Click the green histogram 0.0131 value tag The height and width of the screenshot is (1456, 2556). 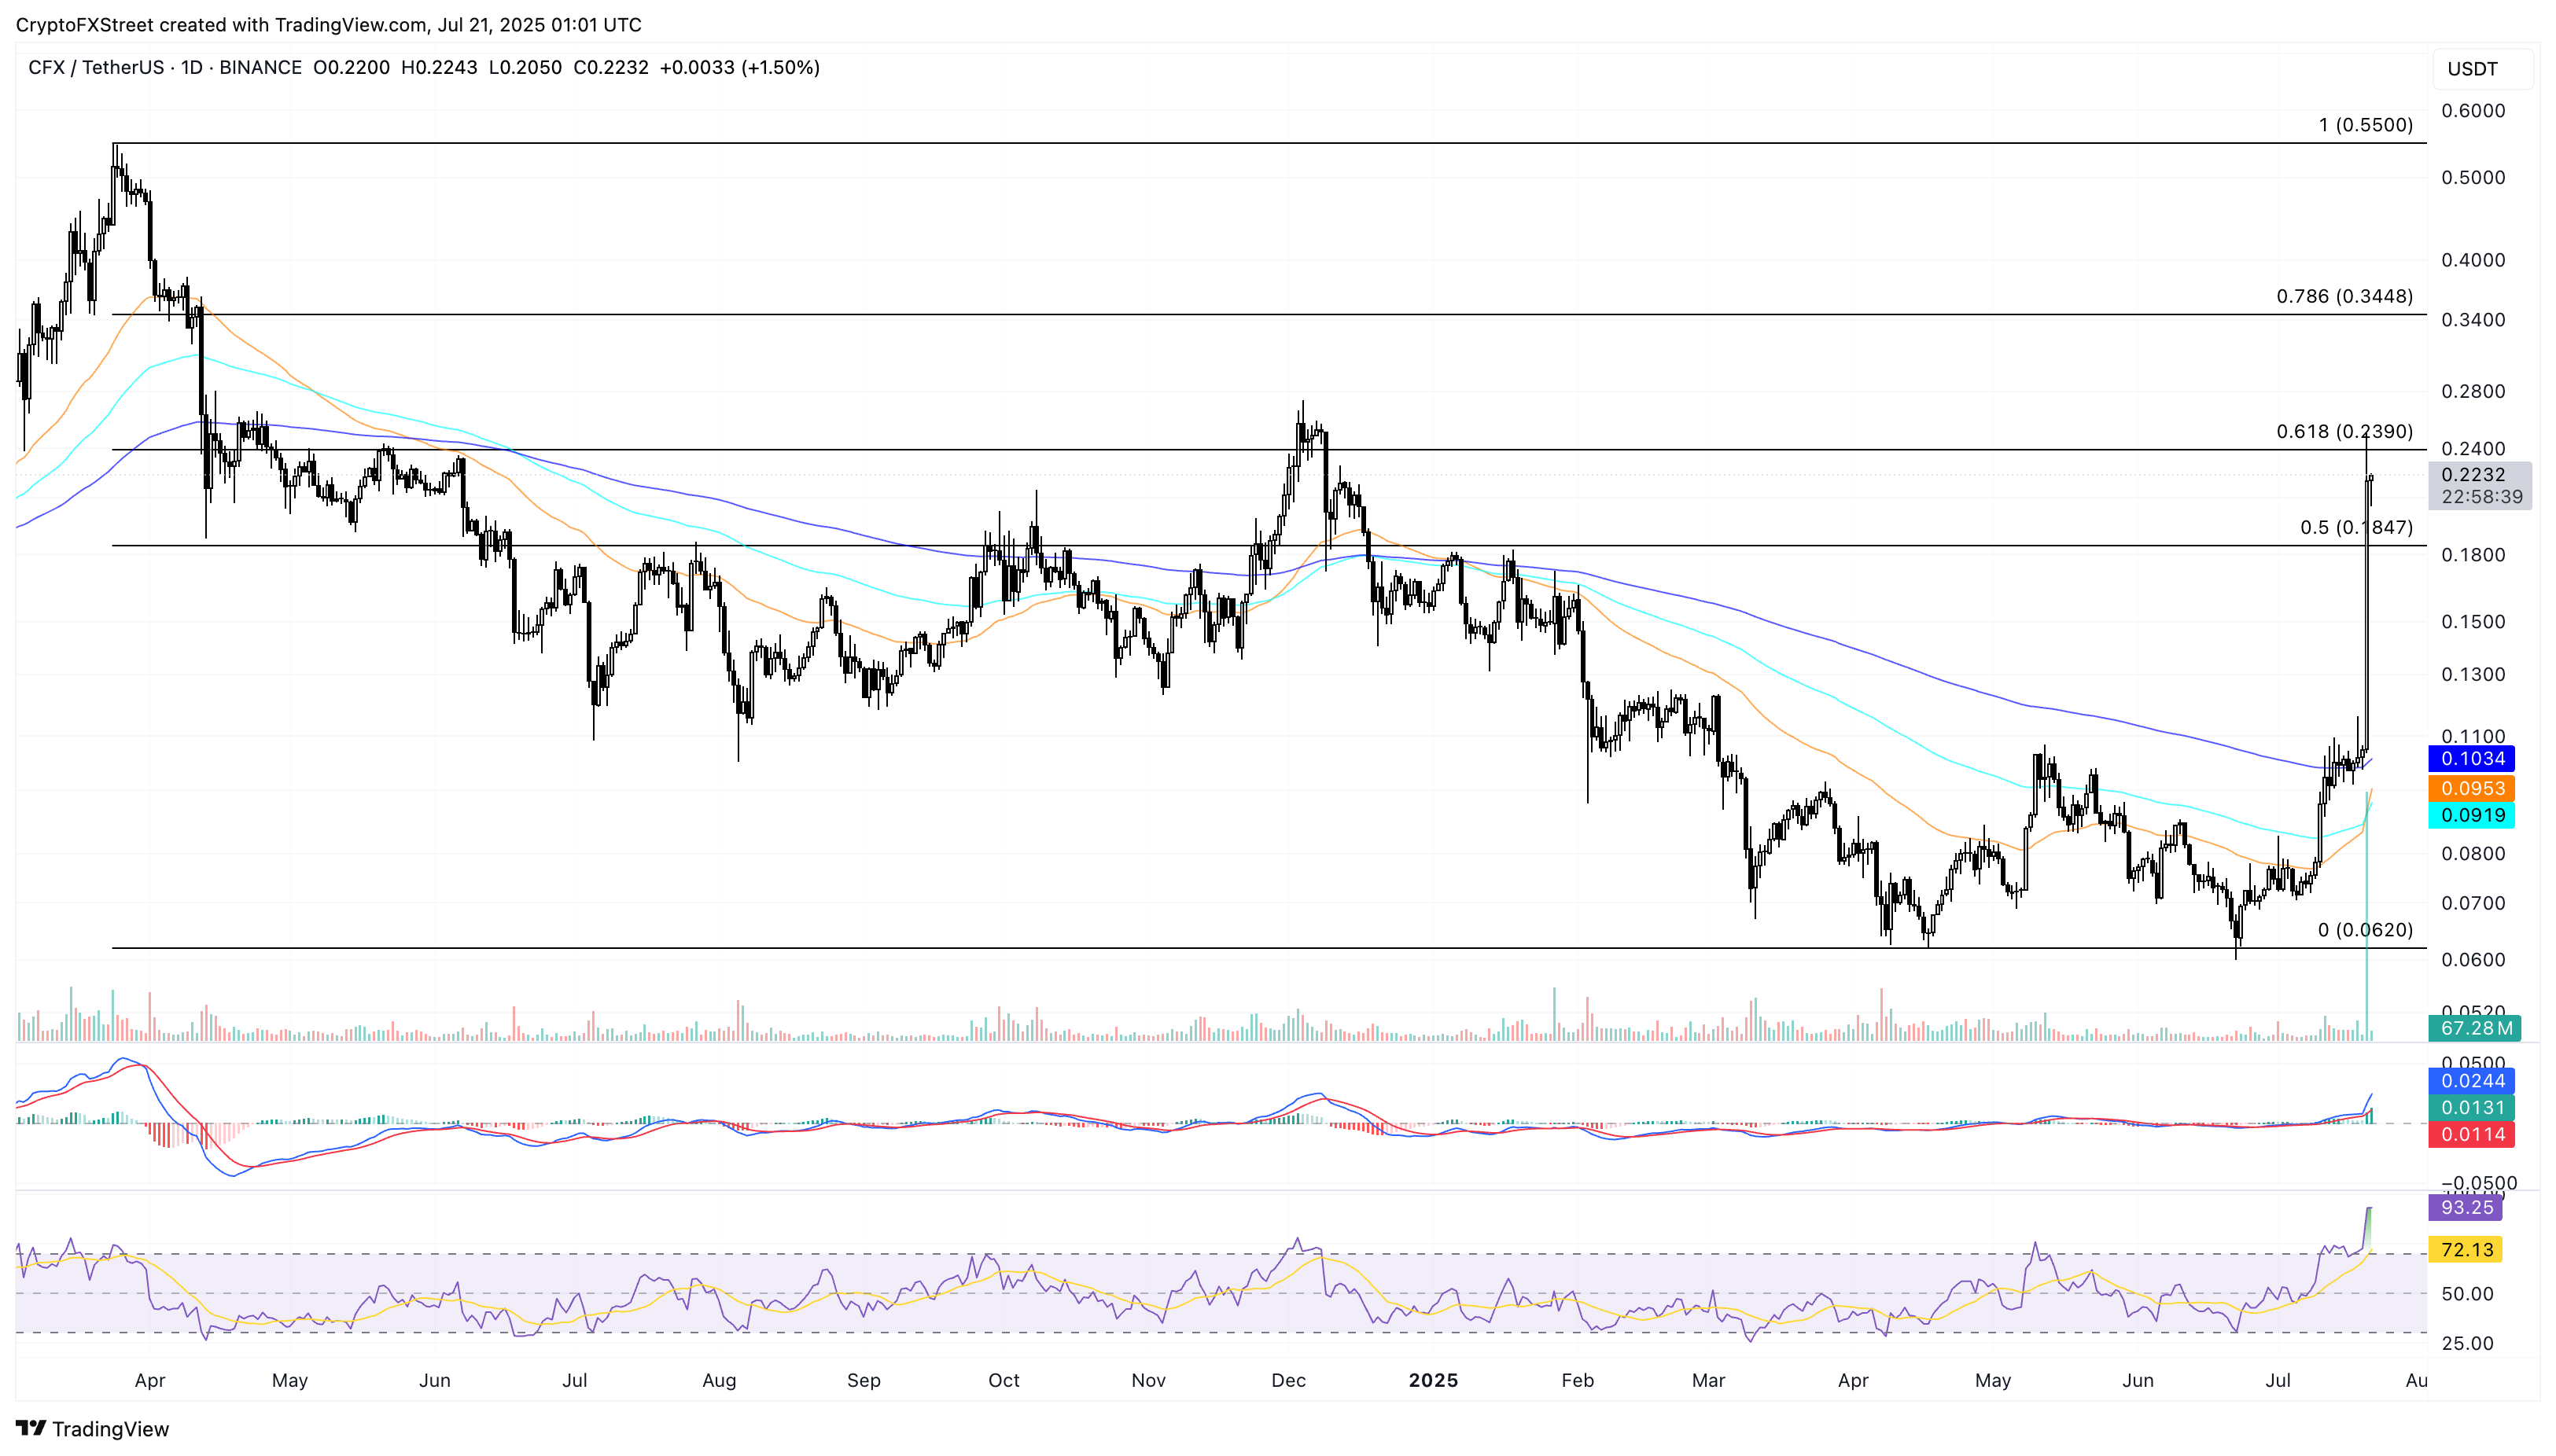(2472, 1108)
